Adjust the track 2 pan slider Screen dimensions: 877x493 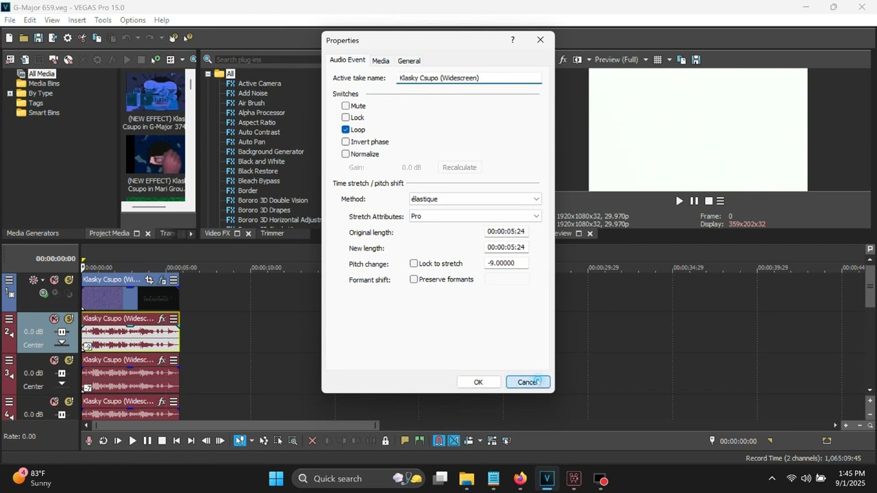(62, 343)
